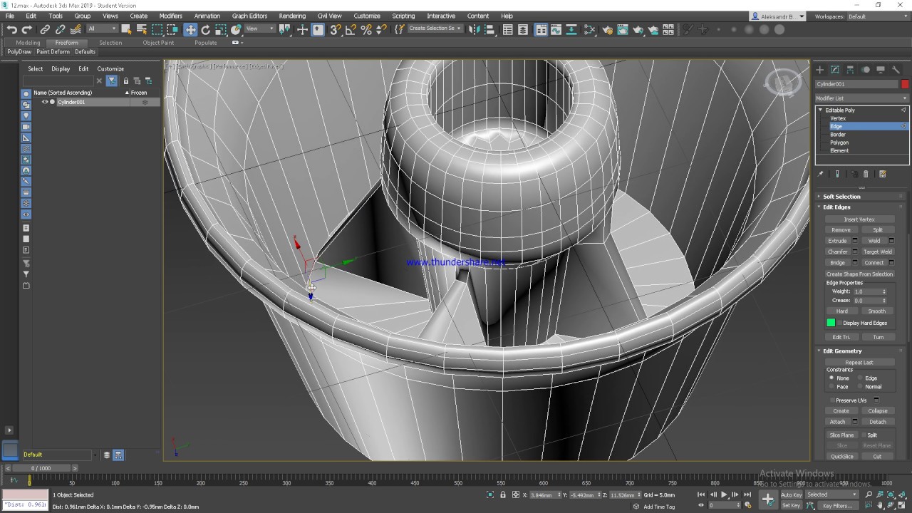Switch to the Object Paint ribbon tab
Image resolution: width=912 pixels, height=513 pixels.
click(x=157, y=43)
